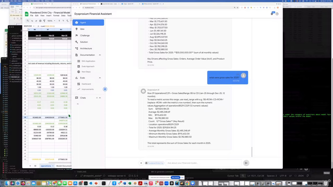This screenshot has height=187, width=333.
Task: Click Stop sharing in Loom bar
Action: pyautogui.click(x=175, y=178)
